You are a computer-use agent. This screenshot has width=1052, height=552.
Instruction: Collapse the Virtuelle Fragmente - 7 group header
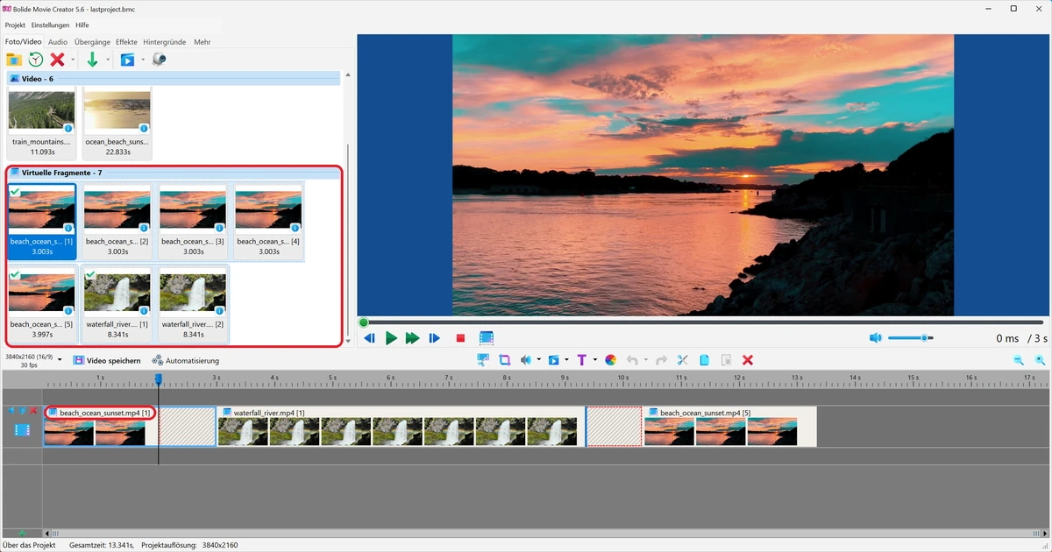click(x=174, y=173)
